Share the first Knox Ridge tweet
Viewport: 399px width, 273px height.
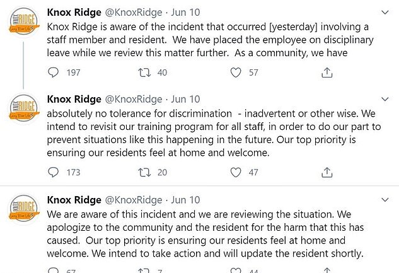[327, 73]
